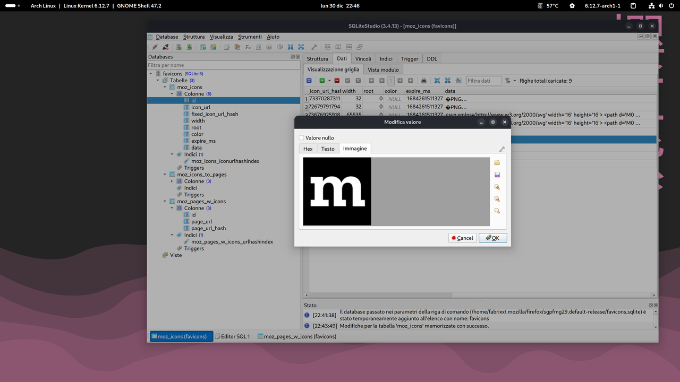This screenshot has width=680, height=382.
Task: Click the m favicon image preview
Action: click(x=337, y=192)
